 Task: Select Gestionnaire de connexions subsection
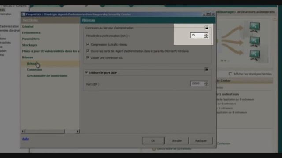[47, 76]
